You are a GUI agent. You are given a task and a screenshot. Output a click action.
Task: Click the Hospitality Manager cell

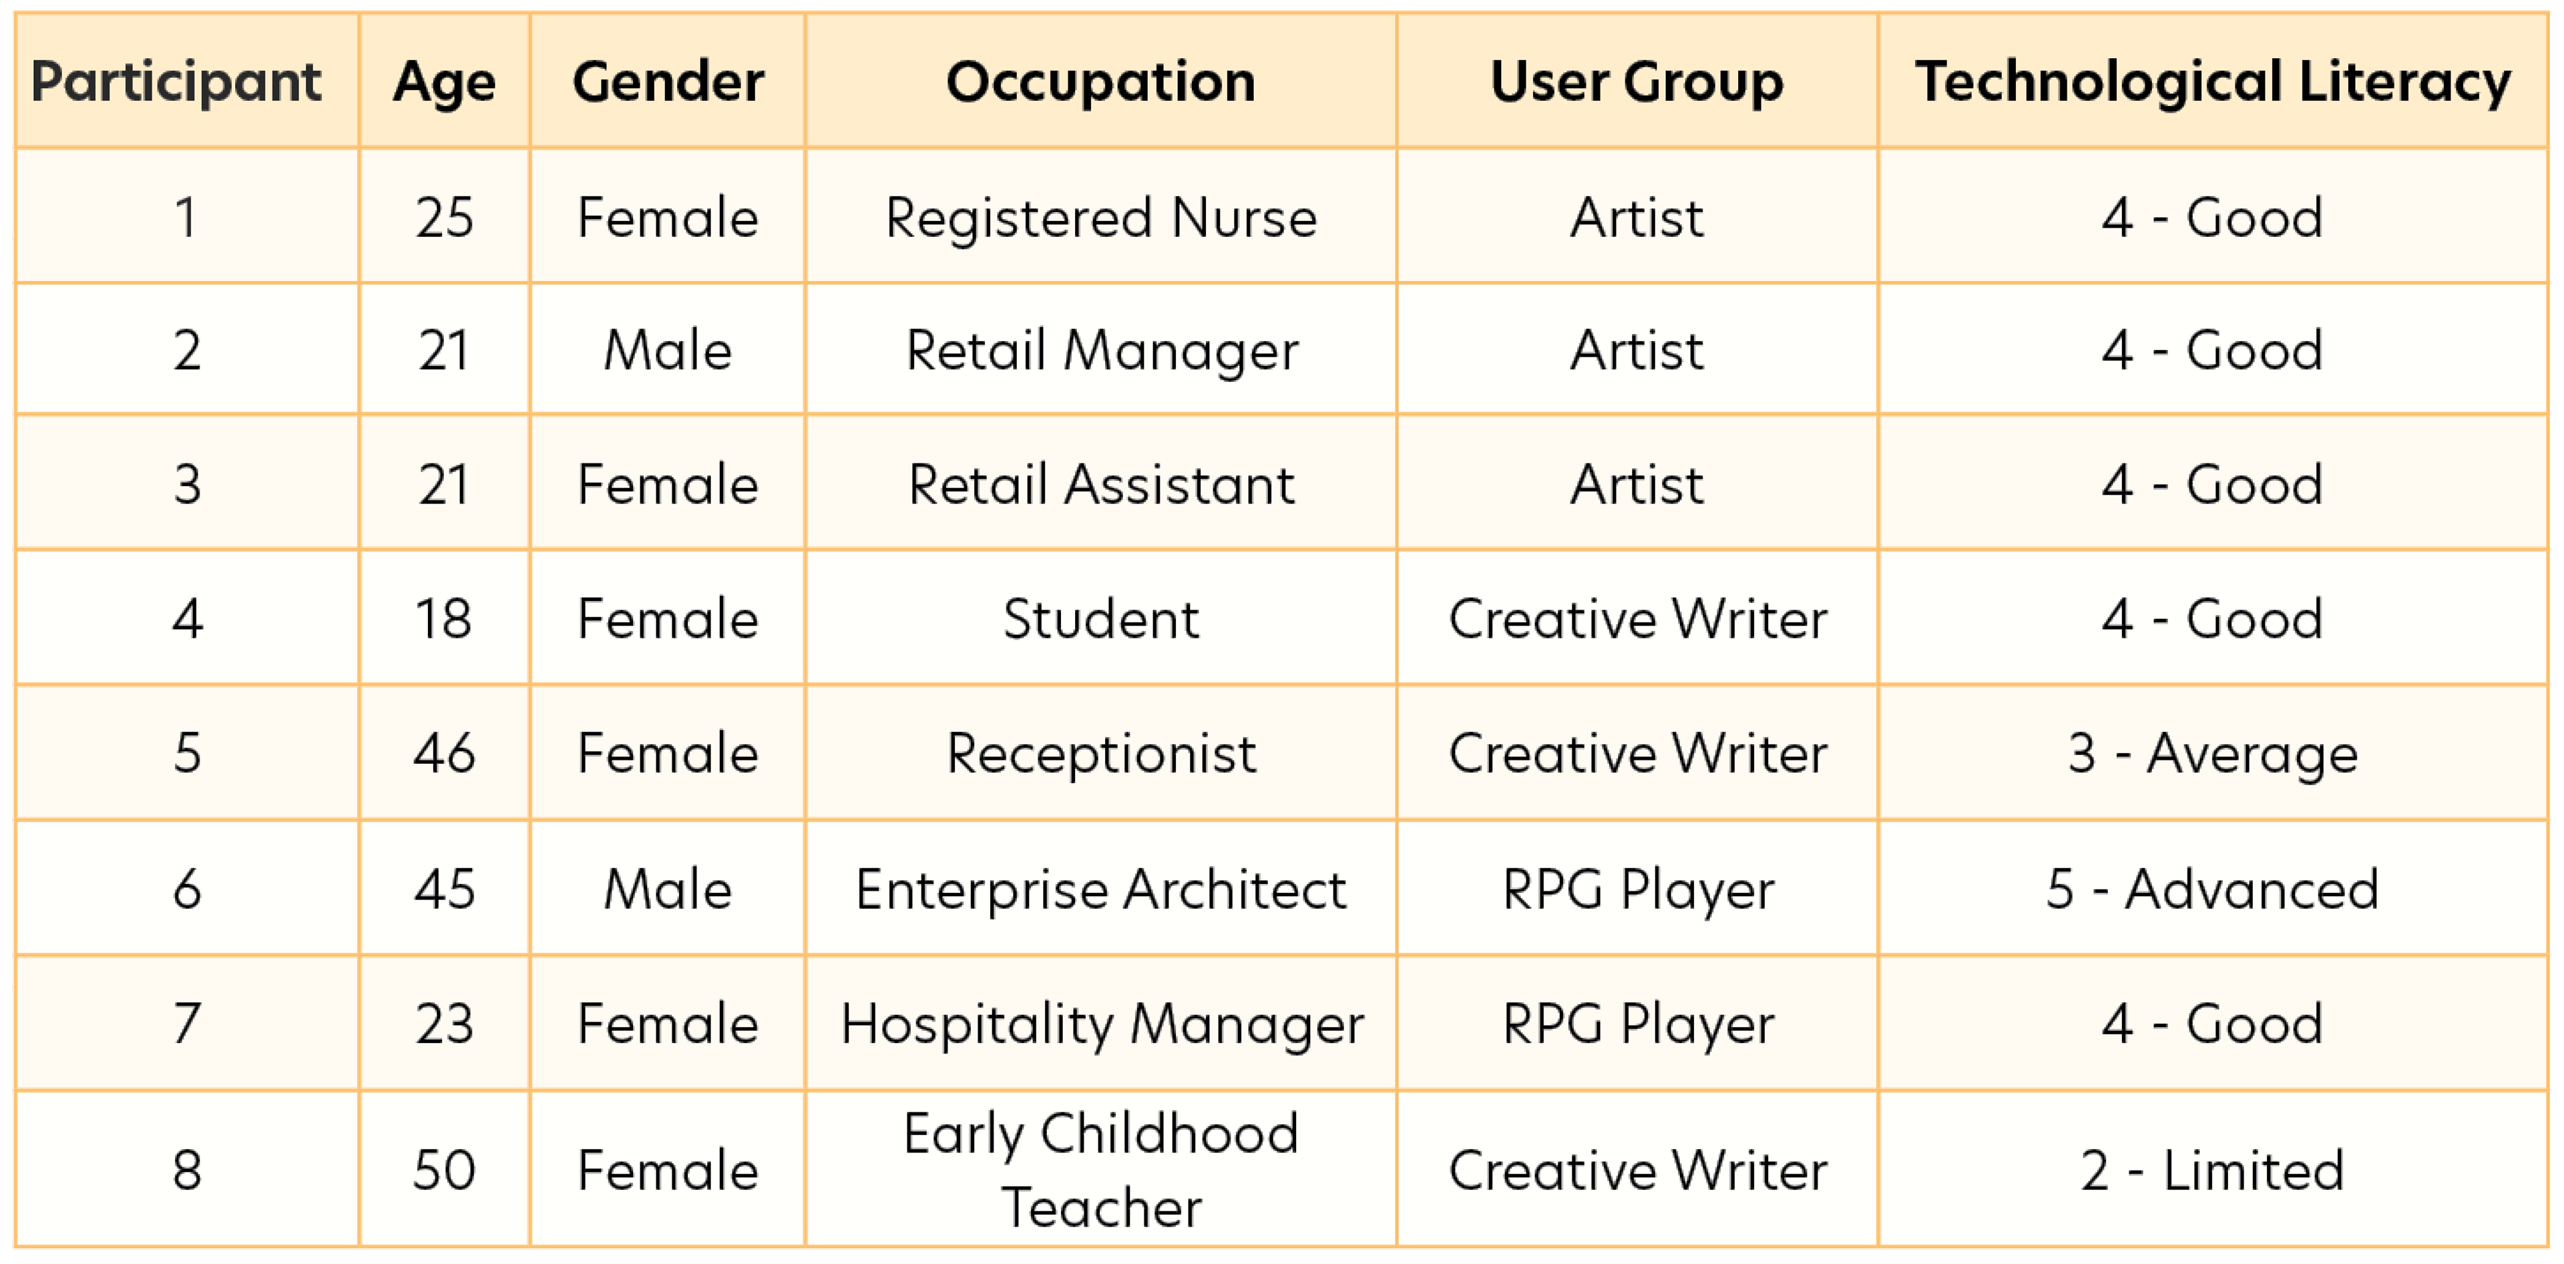pyautogui.click(x=1101, y=1023)
